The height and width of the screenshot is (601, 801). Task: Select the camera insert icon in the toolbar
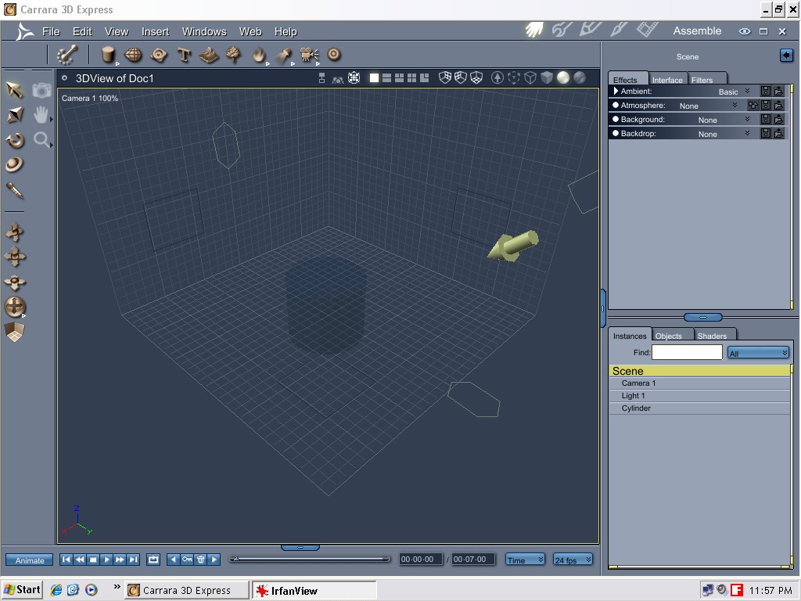tap(309, 55)
